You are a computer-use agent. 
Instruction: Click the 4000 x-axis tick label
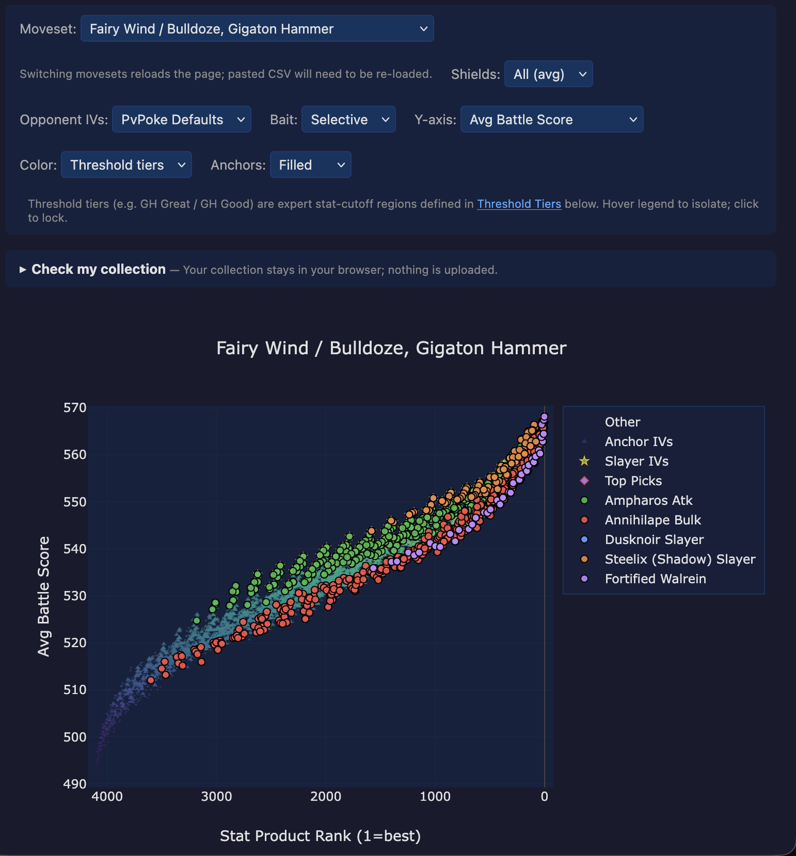coord(107,796)
